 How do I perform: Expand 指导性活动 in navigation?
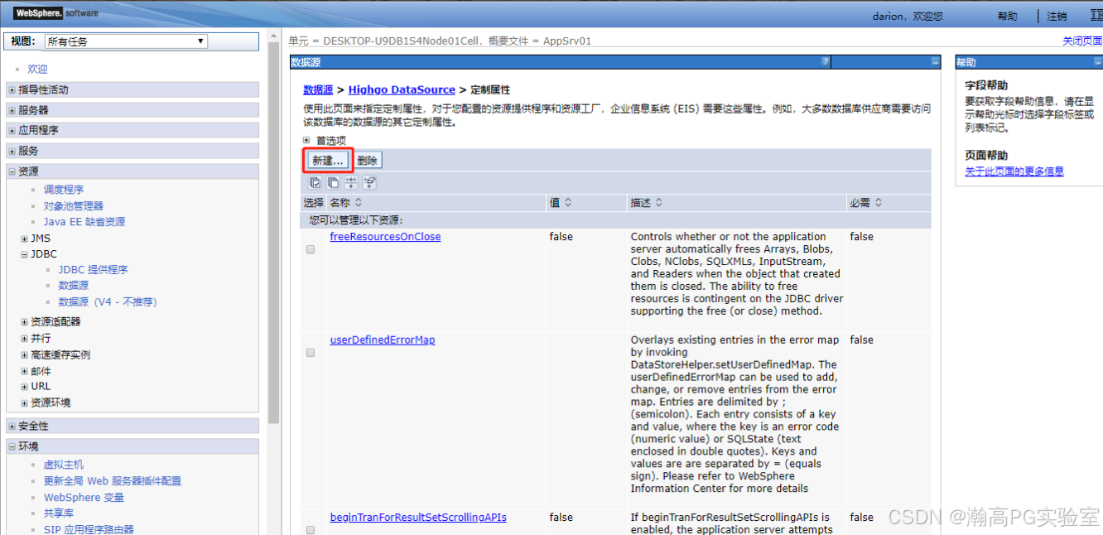tap(12, 89)
